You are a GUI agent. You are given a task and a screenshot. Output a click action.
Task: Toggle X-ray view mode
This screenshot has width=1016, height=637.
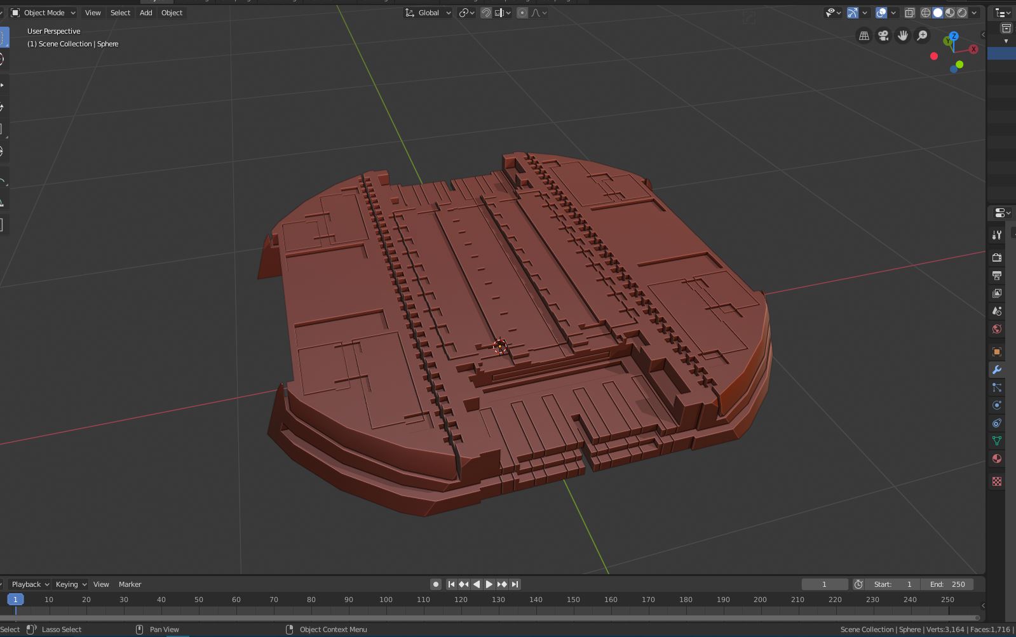tap(909, 13)
